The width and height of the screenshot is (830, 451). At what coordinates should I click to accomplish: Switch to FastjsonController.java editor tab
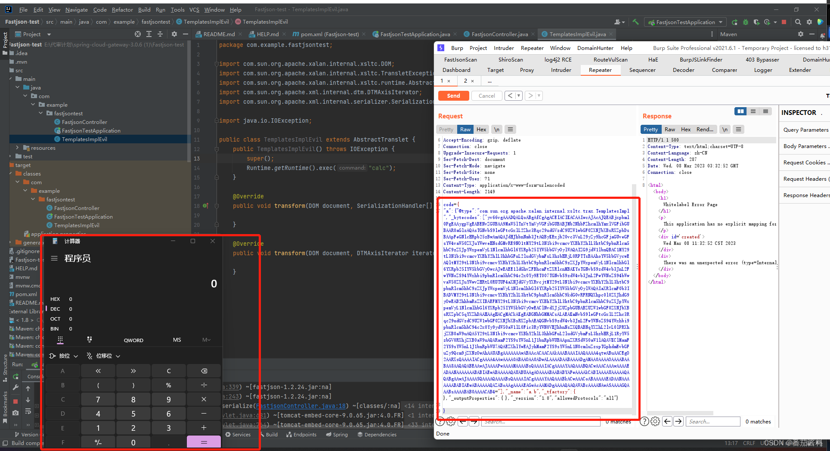500,34
